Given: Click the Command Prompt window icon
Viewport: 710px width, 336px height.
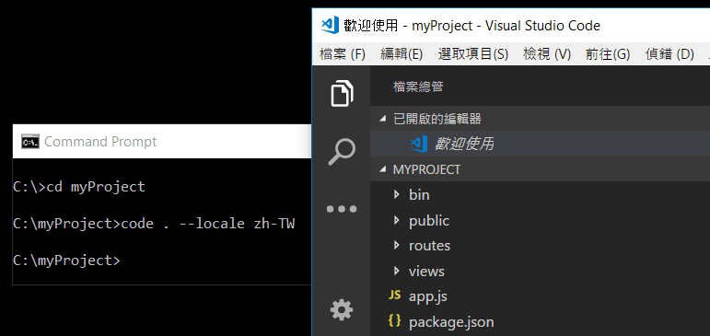Looking at the screenshot, I should [x=29, y=142].
